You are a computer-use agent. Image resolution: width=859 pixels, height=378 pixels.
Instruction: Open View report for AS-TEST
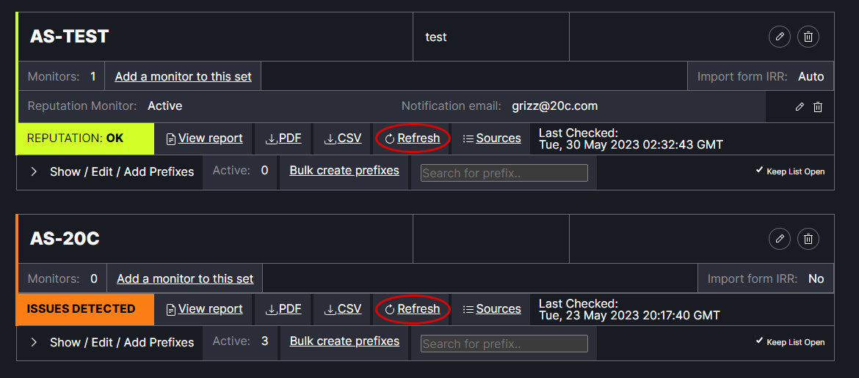coord(204,138)
